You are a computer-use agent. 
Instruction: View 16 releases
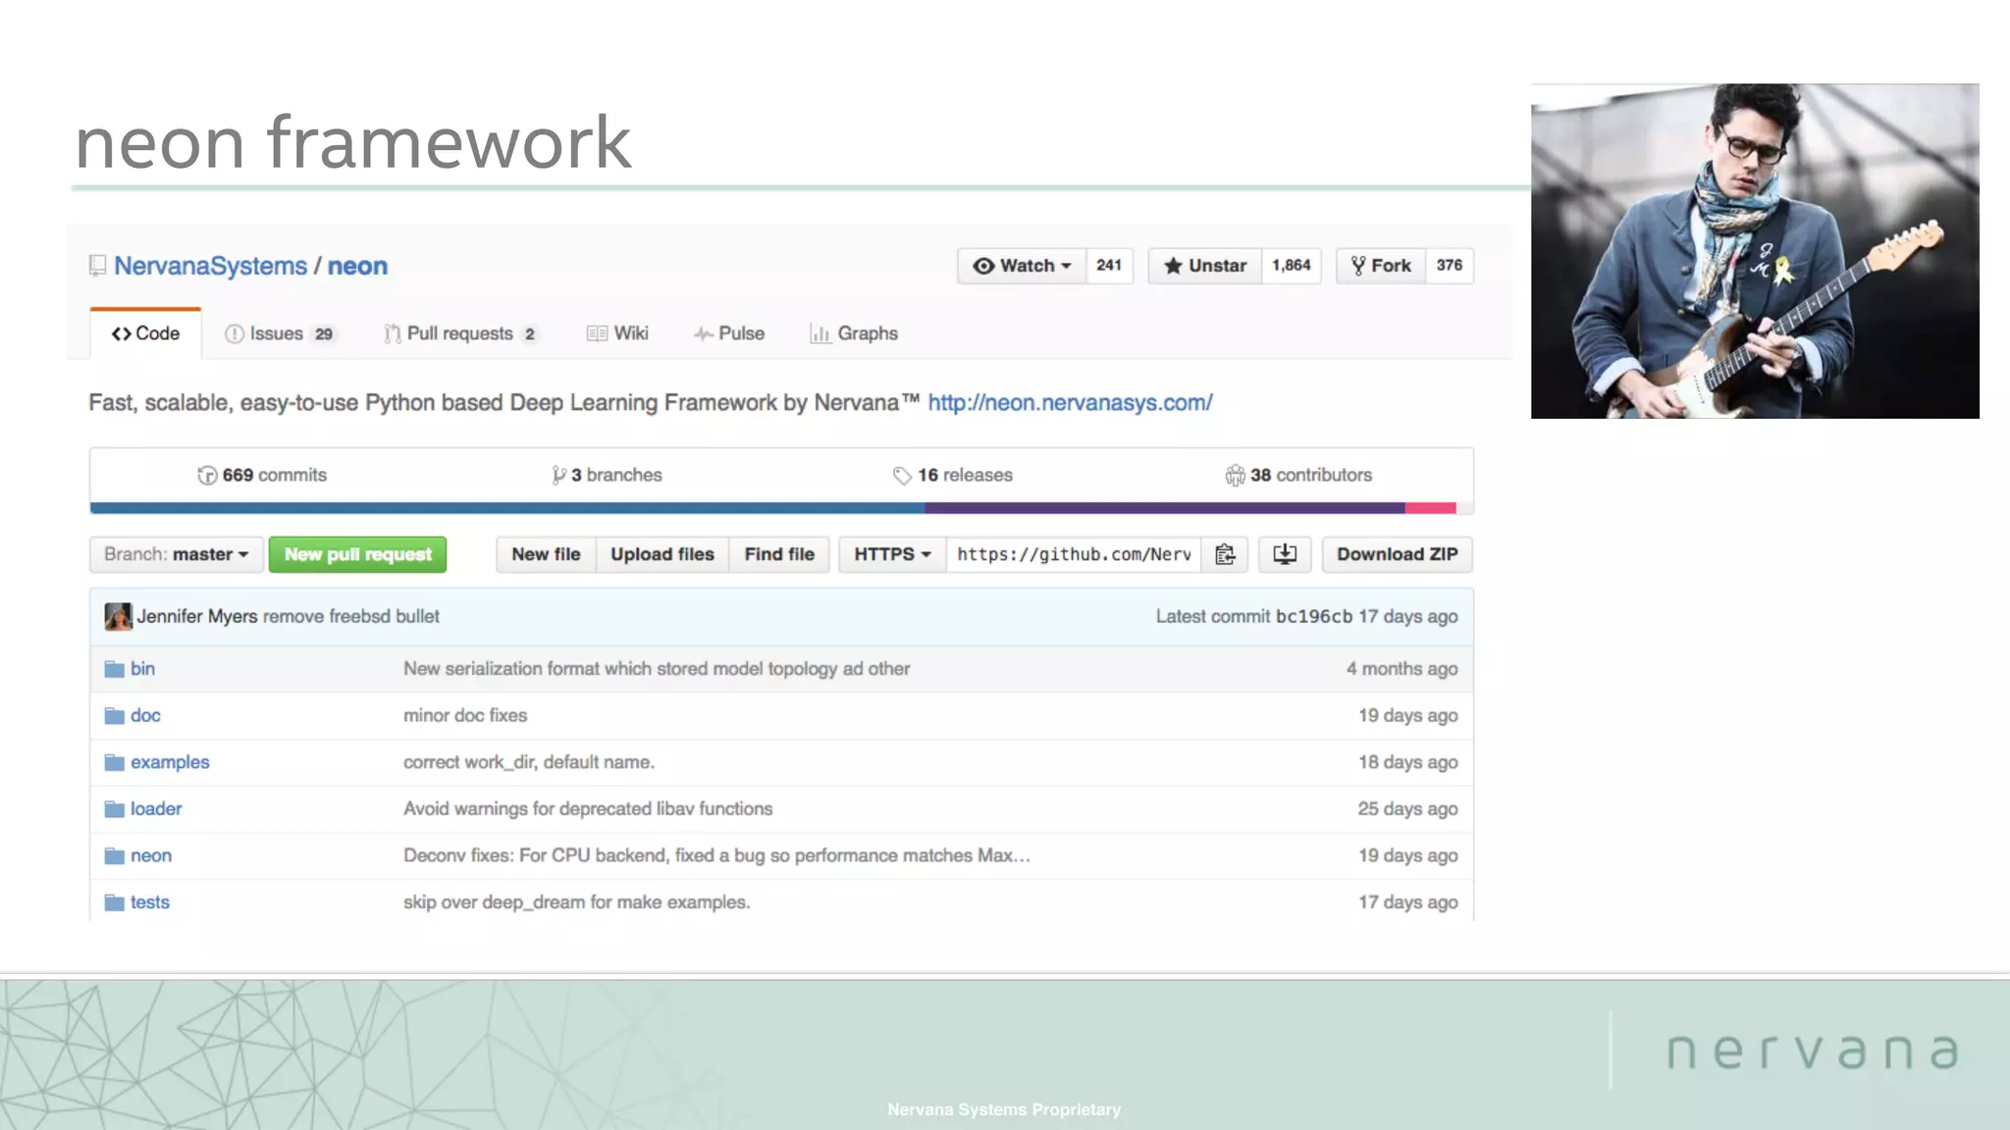tap(953, 475)
